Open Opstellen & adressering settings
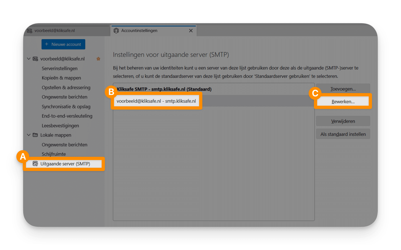401x250 pixels. 66,88
